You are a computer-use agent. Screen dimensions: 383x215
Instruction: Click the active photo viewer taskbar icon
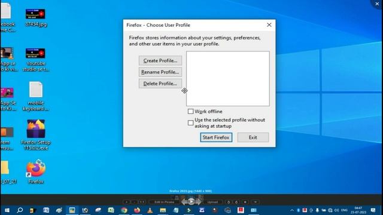[x=72, y=210]
